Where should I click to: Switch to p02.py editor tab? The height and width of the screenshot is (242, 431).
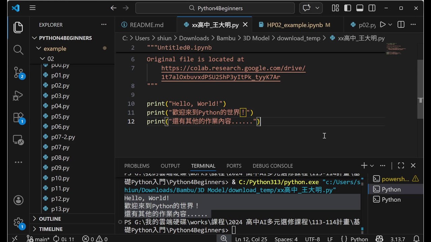coord(363,25)
